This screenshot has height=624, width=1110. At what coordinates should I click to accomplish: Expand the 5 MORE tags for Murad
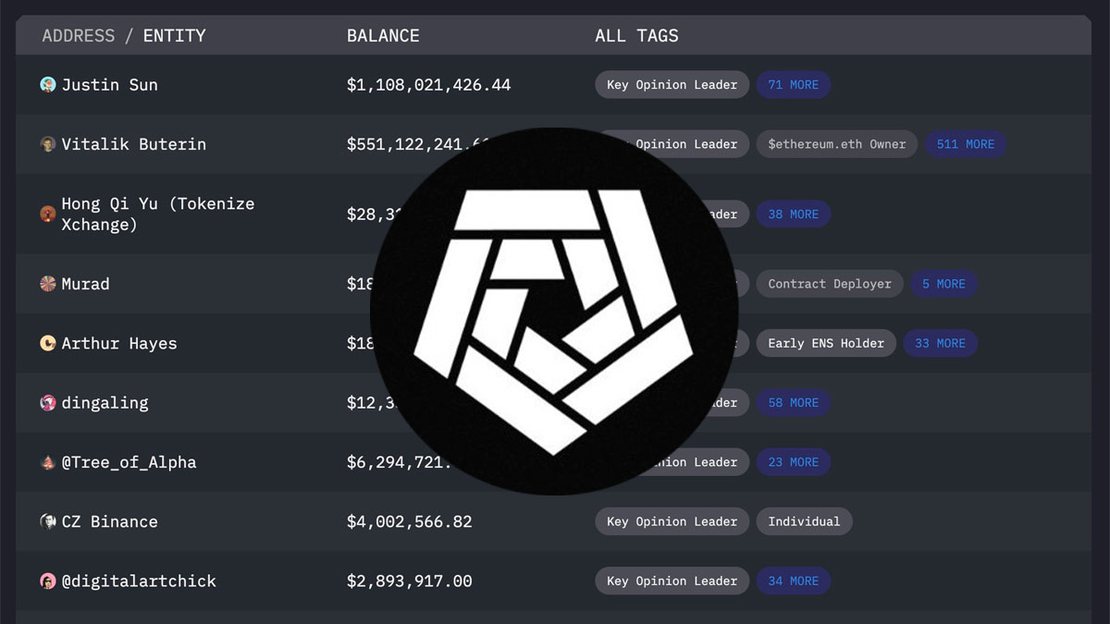point(944,284)
